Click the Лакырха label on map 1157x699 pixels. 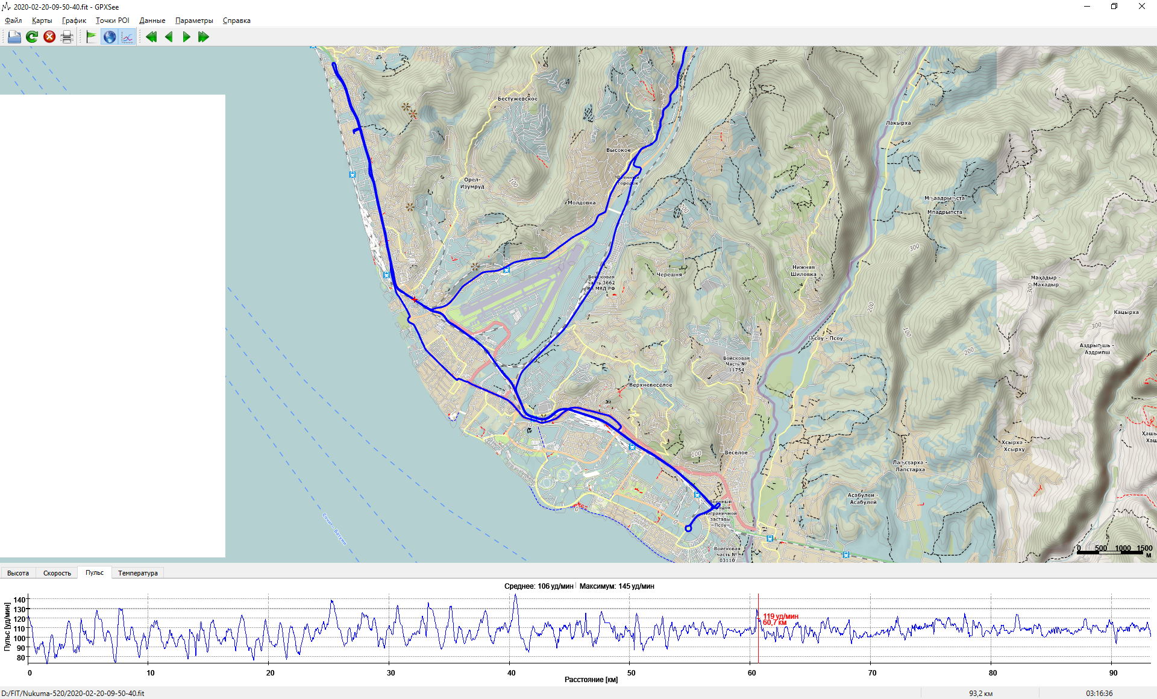tap(898, 123)
